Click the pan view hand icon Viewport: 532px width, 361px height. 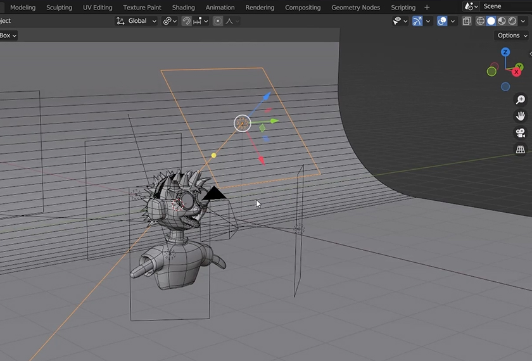tap(521, 117)
